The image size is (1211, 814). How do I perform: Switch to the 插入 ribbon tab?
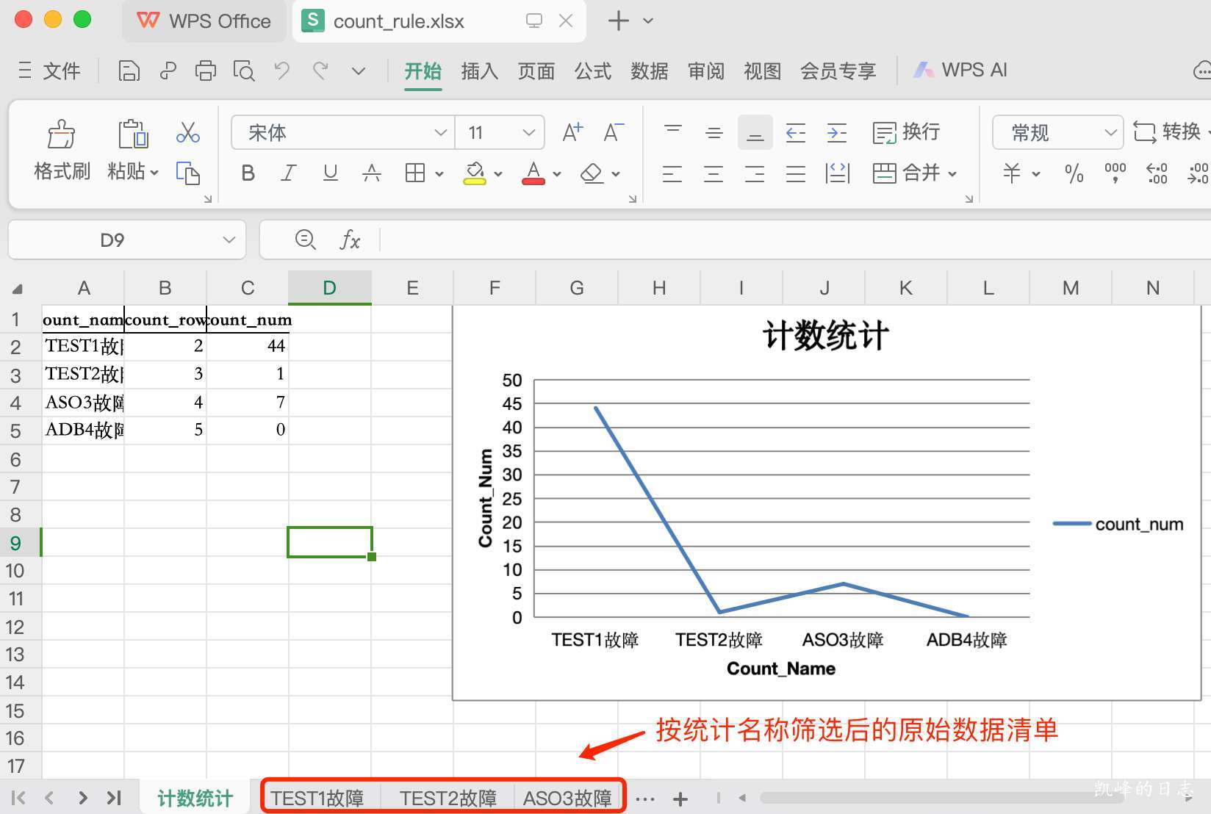click(479, 71)
